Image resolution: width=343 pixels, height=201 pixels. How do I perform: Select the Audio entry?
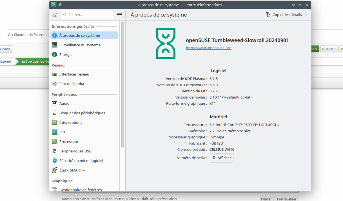(84, 103)
